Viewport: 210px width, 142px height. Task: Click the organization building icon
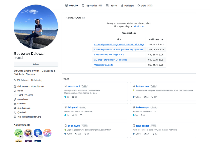pos(15,86)
